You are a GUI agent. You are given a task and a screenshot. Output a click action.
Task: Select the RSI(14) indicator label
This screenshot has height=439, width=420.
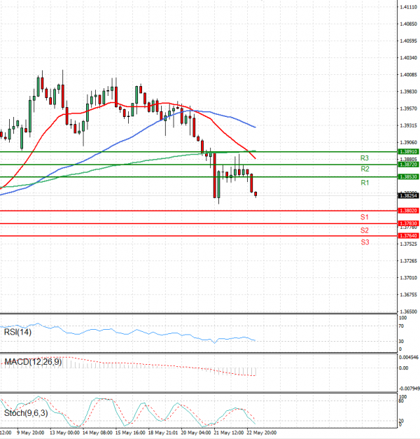17,332
